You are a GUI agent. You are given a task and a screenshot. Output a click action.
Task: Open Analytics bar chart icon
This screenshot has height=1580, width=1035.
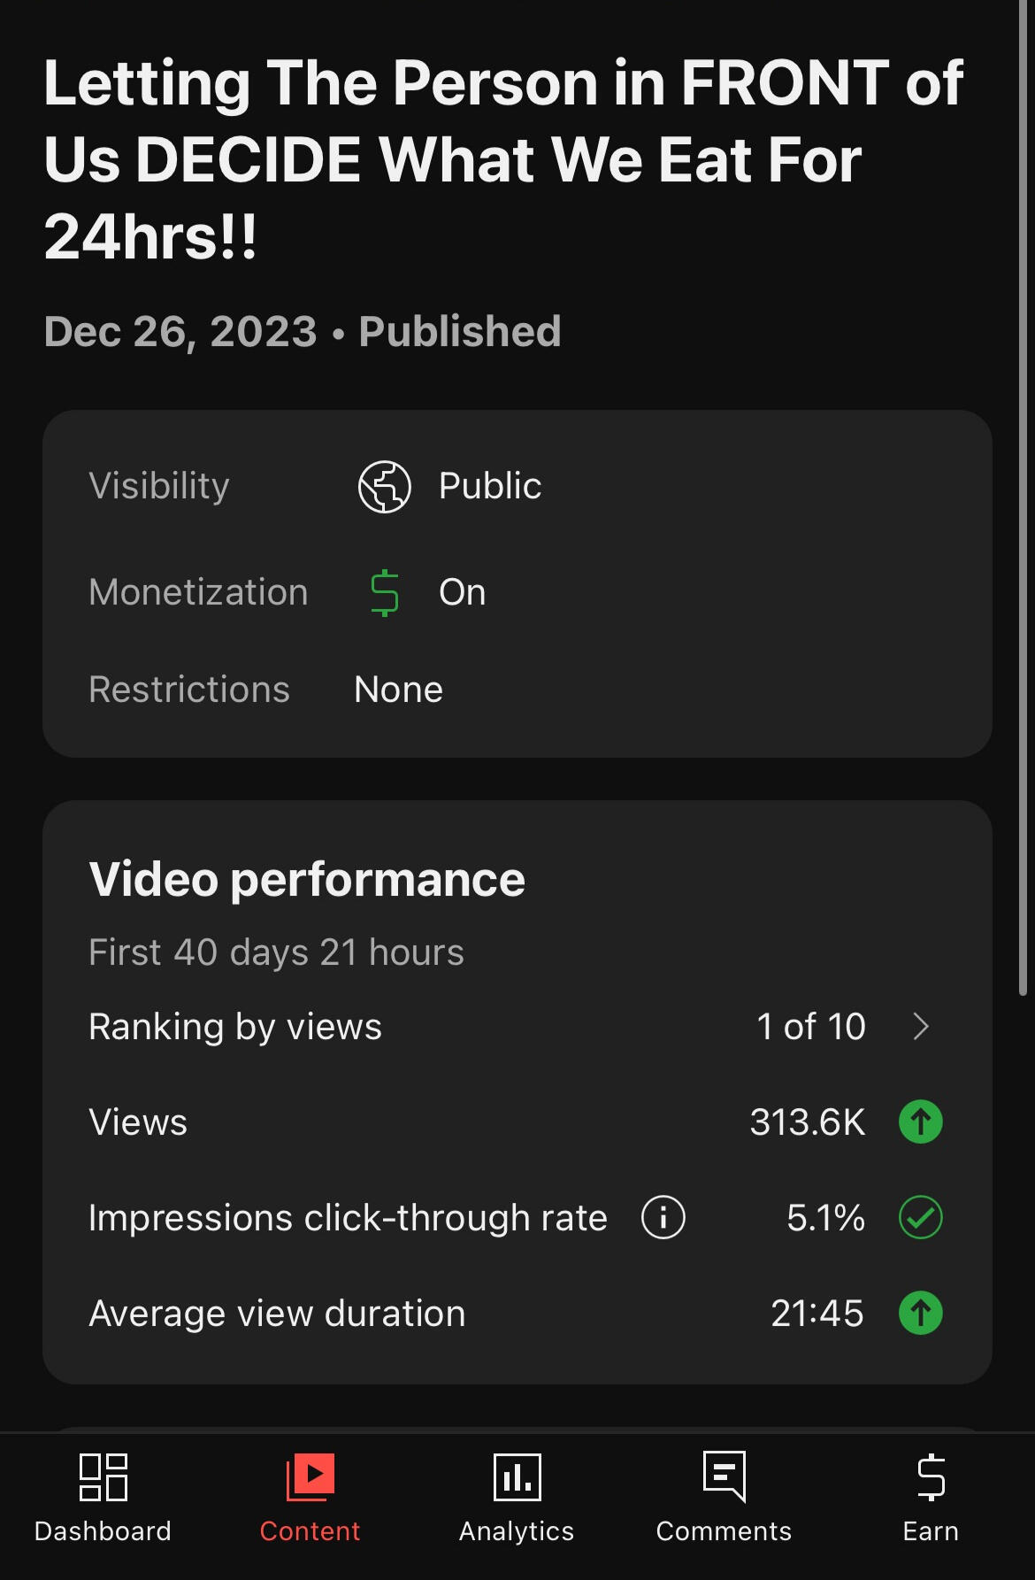517,1477
